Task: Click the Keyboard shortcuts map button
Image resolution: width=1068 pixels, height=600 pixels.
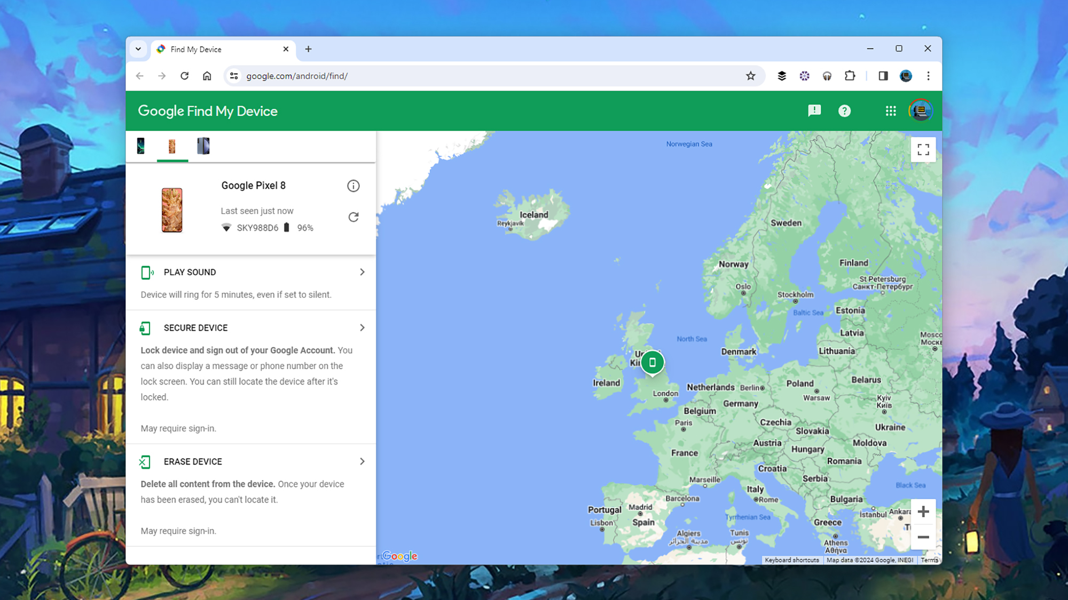Action: click(791, 560)
